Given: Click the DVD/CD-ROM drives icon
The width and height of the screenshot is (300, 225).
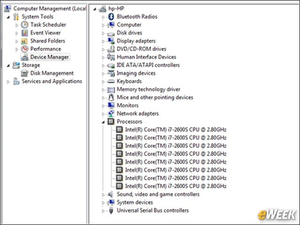Looking at the screenshot, I should pyautogui.click(x=111, y=49).
